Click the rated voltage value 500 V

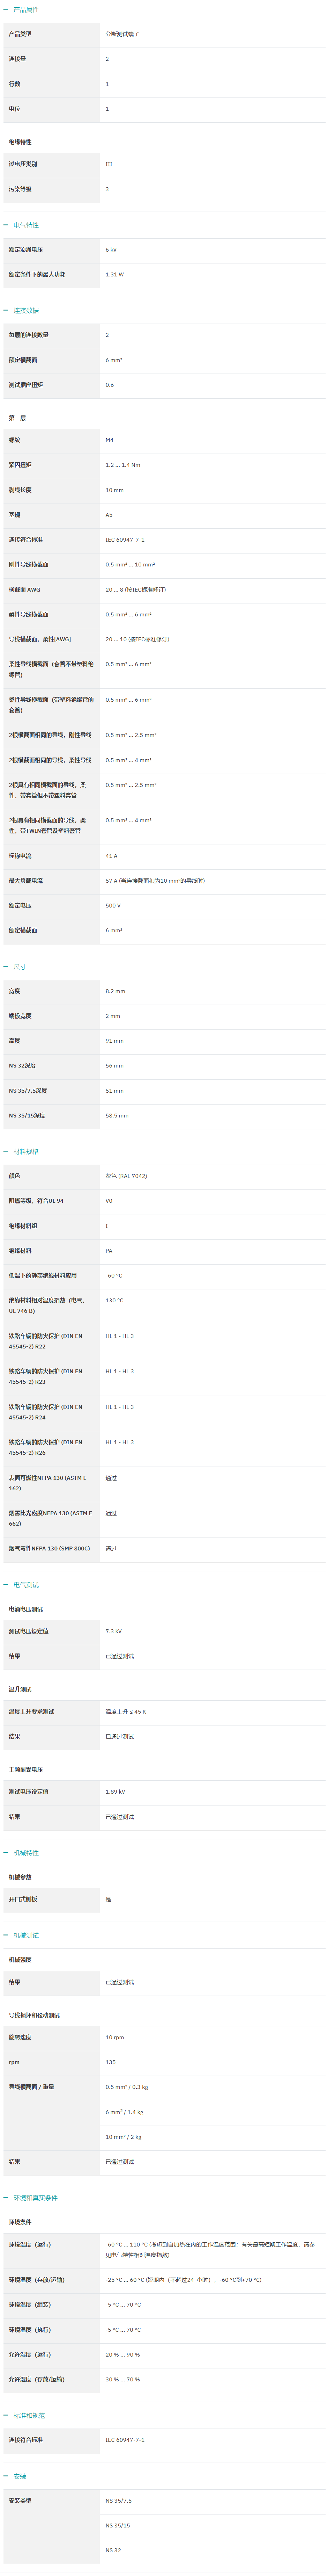(x=113, y=905)
